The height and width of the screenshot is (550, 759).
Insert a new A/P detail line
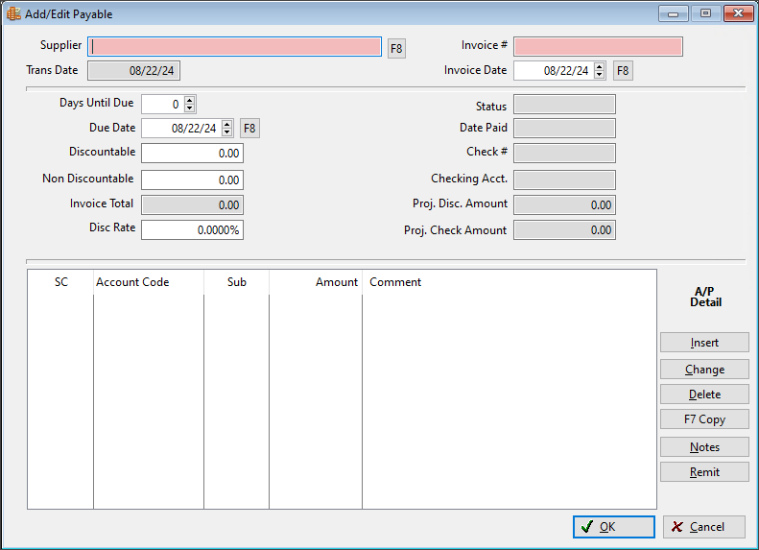pyautogui.click(x=704, y=343)
